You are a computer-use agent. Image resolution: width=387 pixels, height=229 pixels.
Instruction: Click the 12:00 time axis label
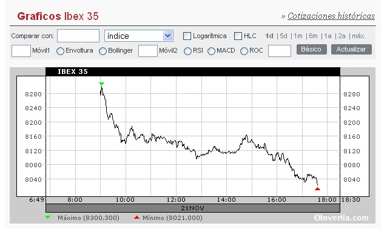pos(176,200)
